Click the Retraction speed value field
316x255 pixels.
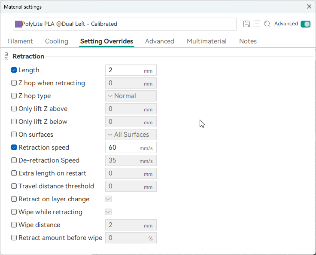click(x=123, y=147)
